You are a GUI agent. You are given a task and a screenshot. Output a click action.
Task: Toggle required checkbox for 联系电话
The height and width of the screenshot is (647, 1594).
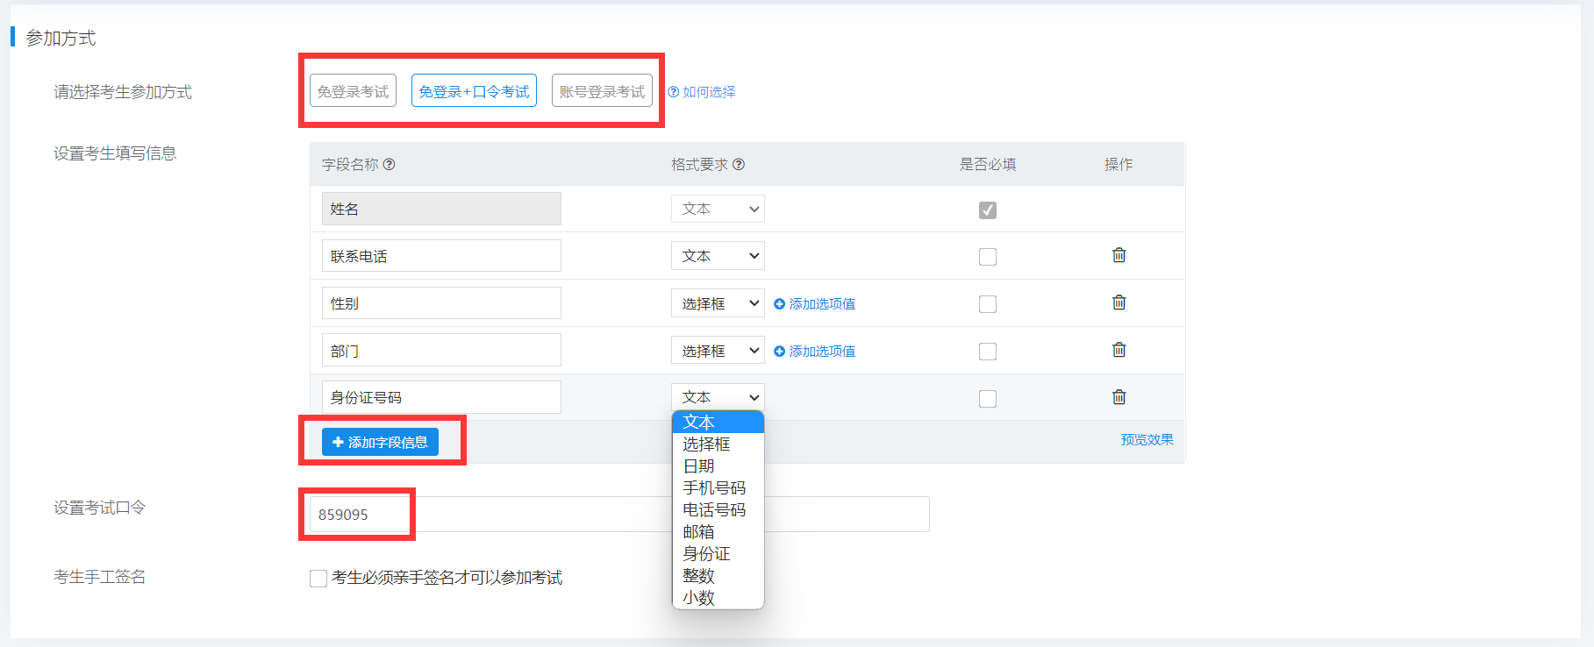click(988, 257)
